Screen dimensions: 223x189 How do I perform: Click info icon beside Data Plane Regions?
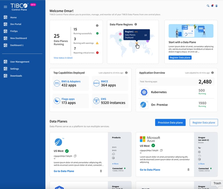(x=136, y=24)
